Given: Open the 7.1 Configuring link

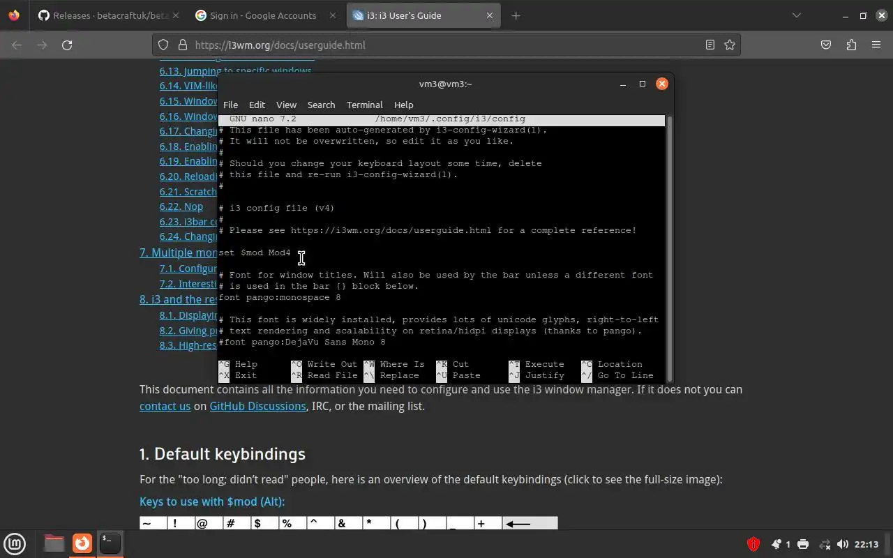Looking at the screenshot, I should point(188,269).
